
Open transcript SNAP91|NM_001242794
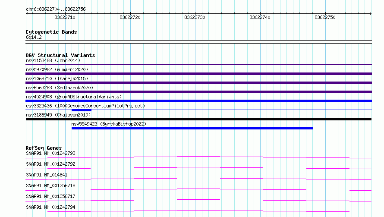pos(50,207)
